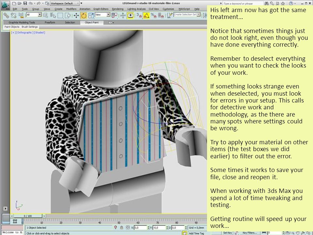The image size is (313, 235).
Task: Open the Edit menu
Action: tap(15, 9)
